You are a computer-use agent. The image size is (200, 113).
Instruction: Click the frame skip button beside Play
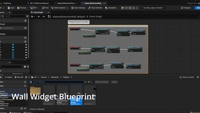pyautogui.click(x=126, y=8)
